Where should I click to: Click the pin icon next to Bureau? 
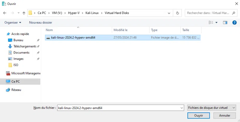point(38,40)
